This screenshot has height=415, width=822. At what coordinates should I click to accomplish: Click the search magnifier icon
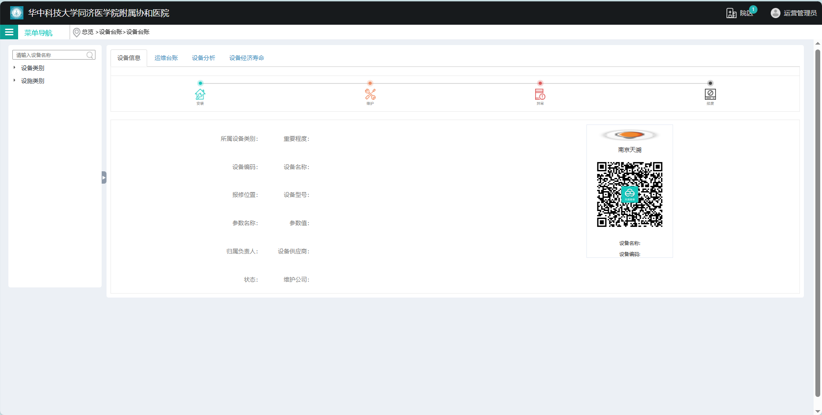point(90,55)
